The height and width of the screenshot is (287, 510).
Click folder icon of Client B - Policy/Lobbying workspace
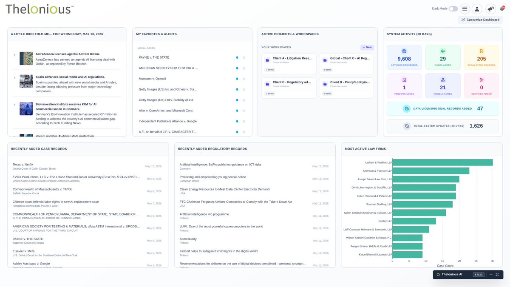point(325,84)
